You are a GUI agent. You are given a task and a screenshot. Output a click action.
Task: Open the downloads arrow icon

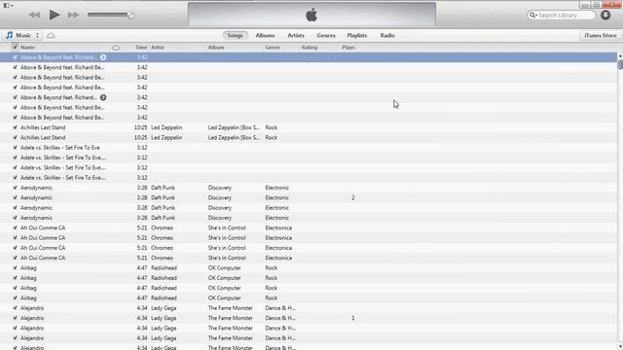[x=605, y=16]
